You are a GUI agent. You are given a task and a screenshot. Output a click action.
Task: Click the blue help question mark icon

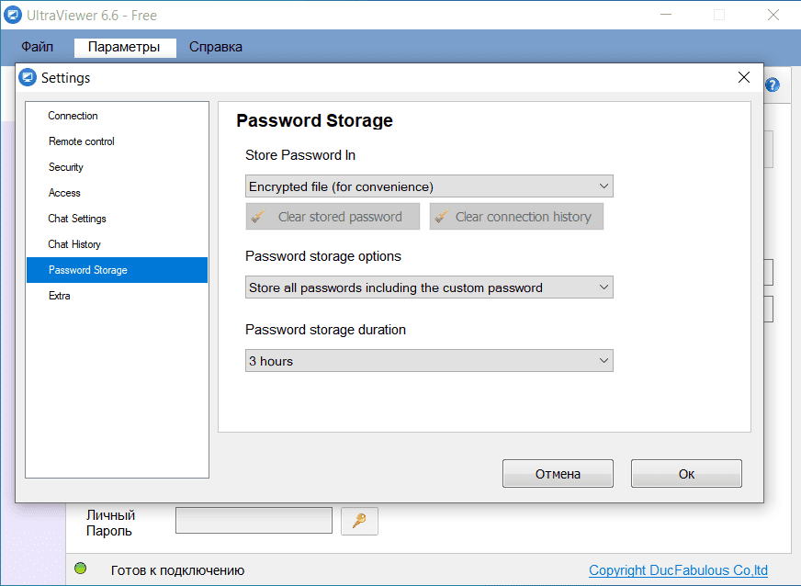[x=773, y=85]
